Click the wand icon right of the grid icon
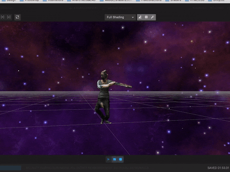The height and width of the screenshot is (172, 230). [x=152, y=17]
